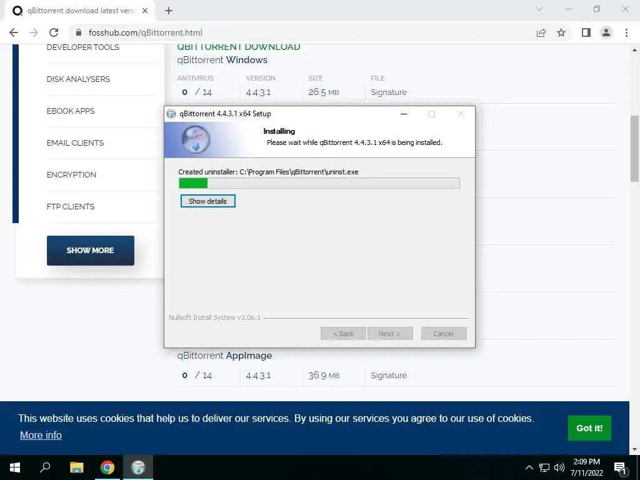This screenshot has width=640, height=480.
Task: Click Show details in the installer
Action: [x=207, y=201]
